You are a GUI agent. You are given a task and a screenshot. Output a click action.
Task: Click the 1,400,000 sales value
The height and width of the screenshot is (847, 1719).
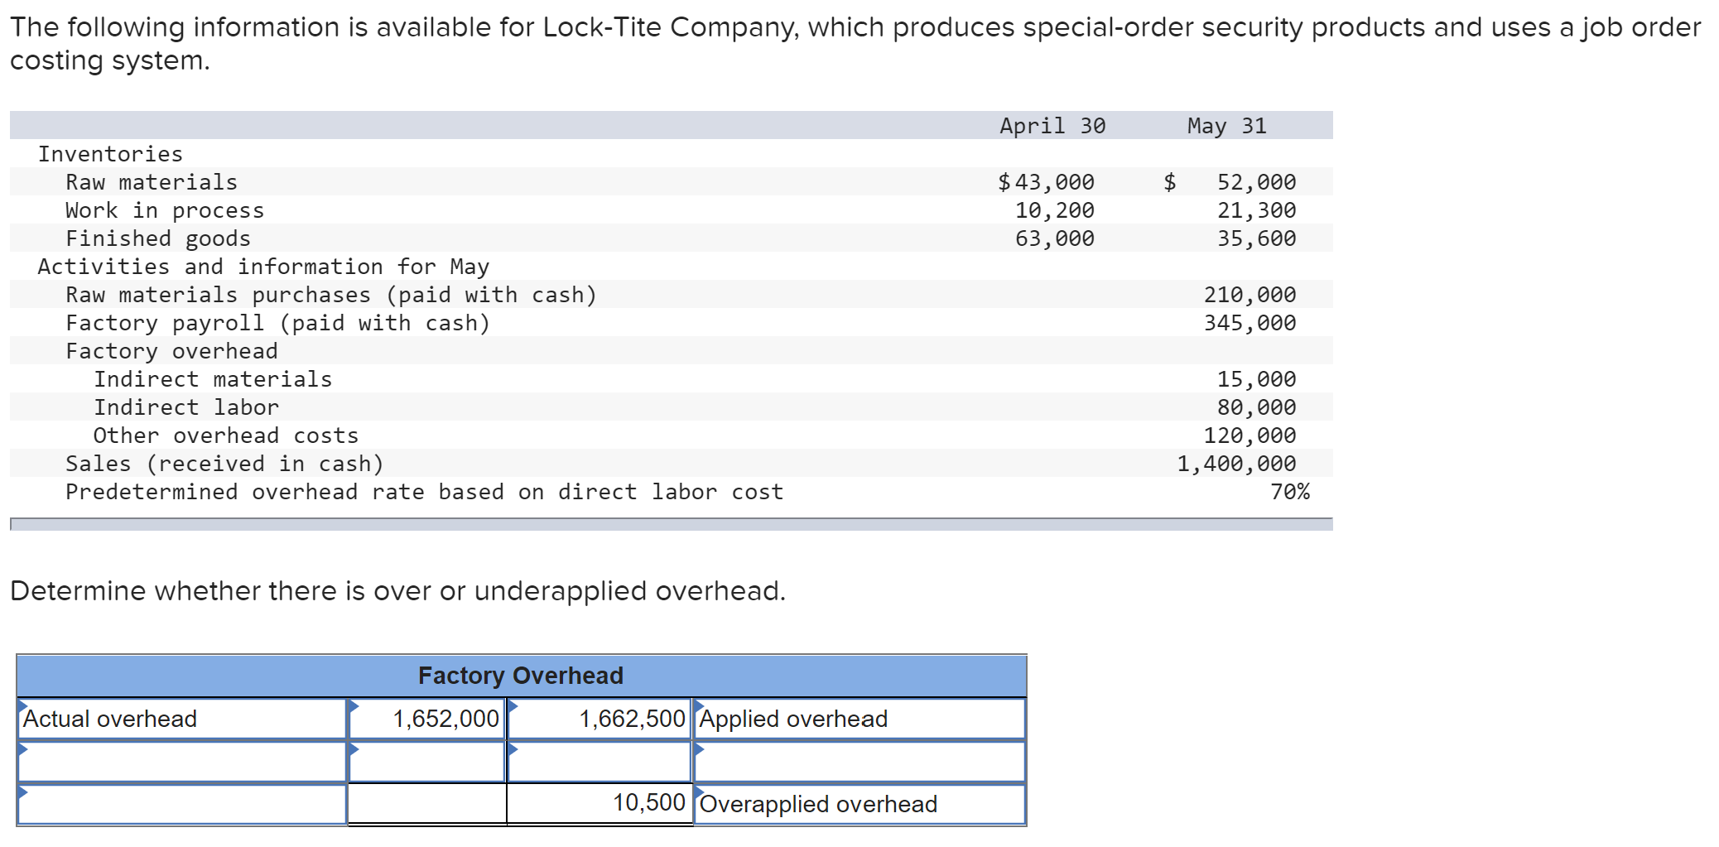[x=1236, y=464]
